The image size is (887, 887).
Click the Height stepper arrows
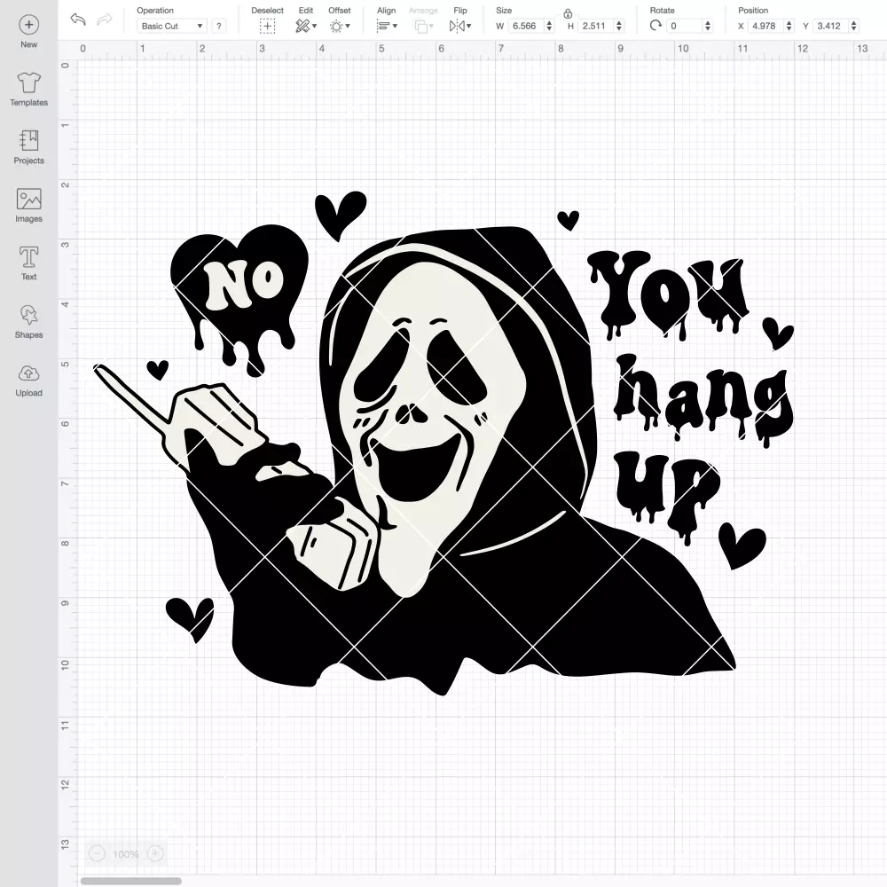619,26
